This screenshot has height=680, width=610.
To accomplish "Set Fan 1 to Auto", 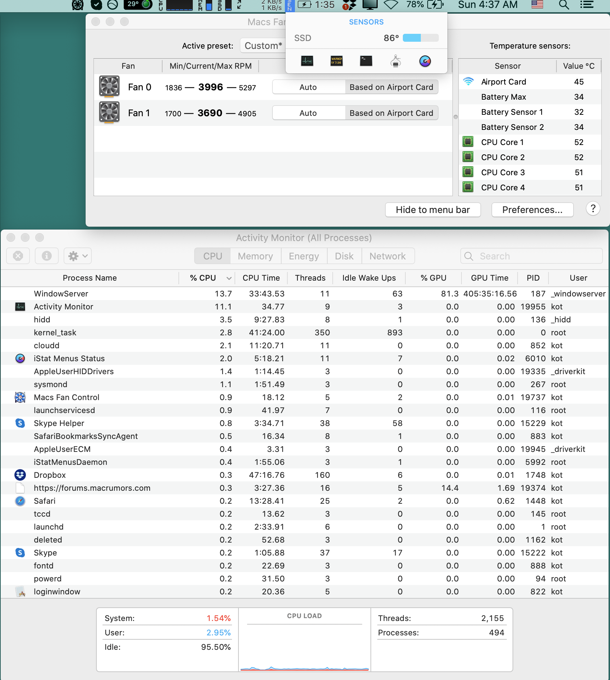I will click(309, 113).
